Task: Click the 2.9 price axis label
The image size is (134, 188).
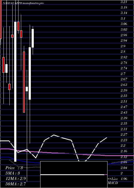Action: pyautogui.click(x=123, y=46)
